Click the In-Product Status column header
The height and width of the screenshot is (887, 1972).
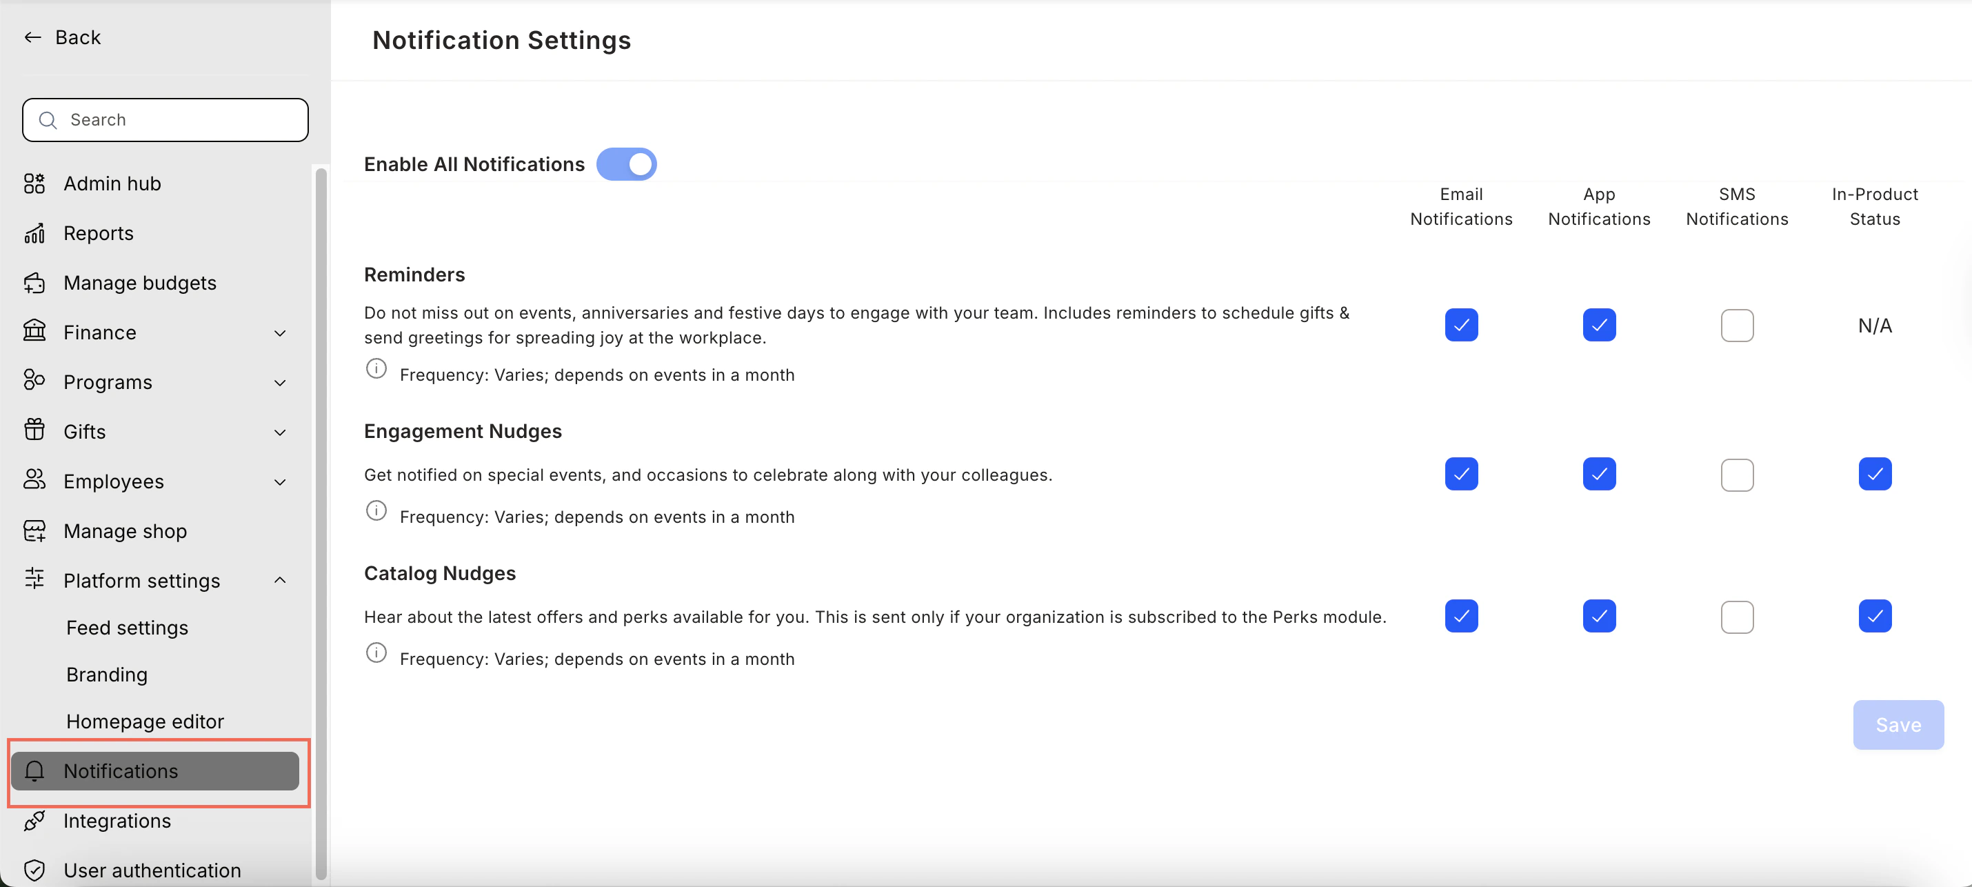click(1875, 207)
